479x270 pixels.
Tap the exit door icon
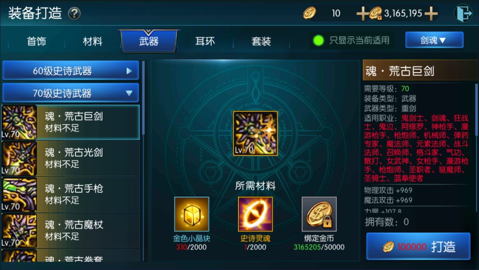[463, 13]
